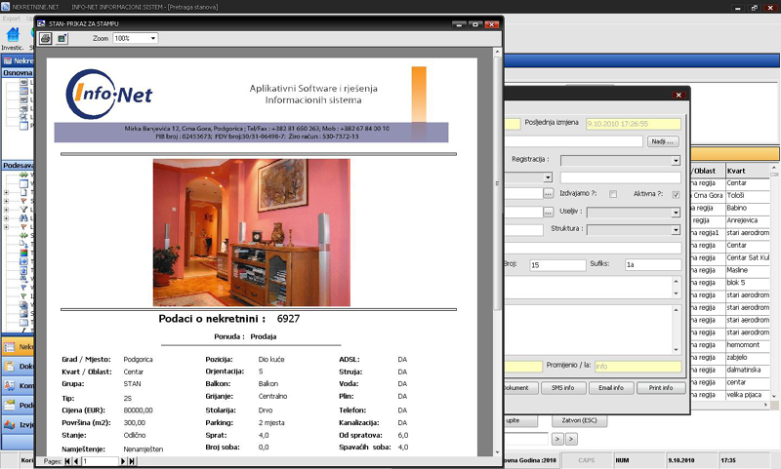781x469 pixels.
Task: Open the Zoom 100% dropdown
Action: coord(153,38)
